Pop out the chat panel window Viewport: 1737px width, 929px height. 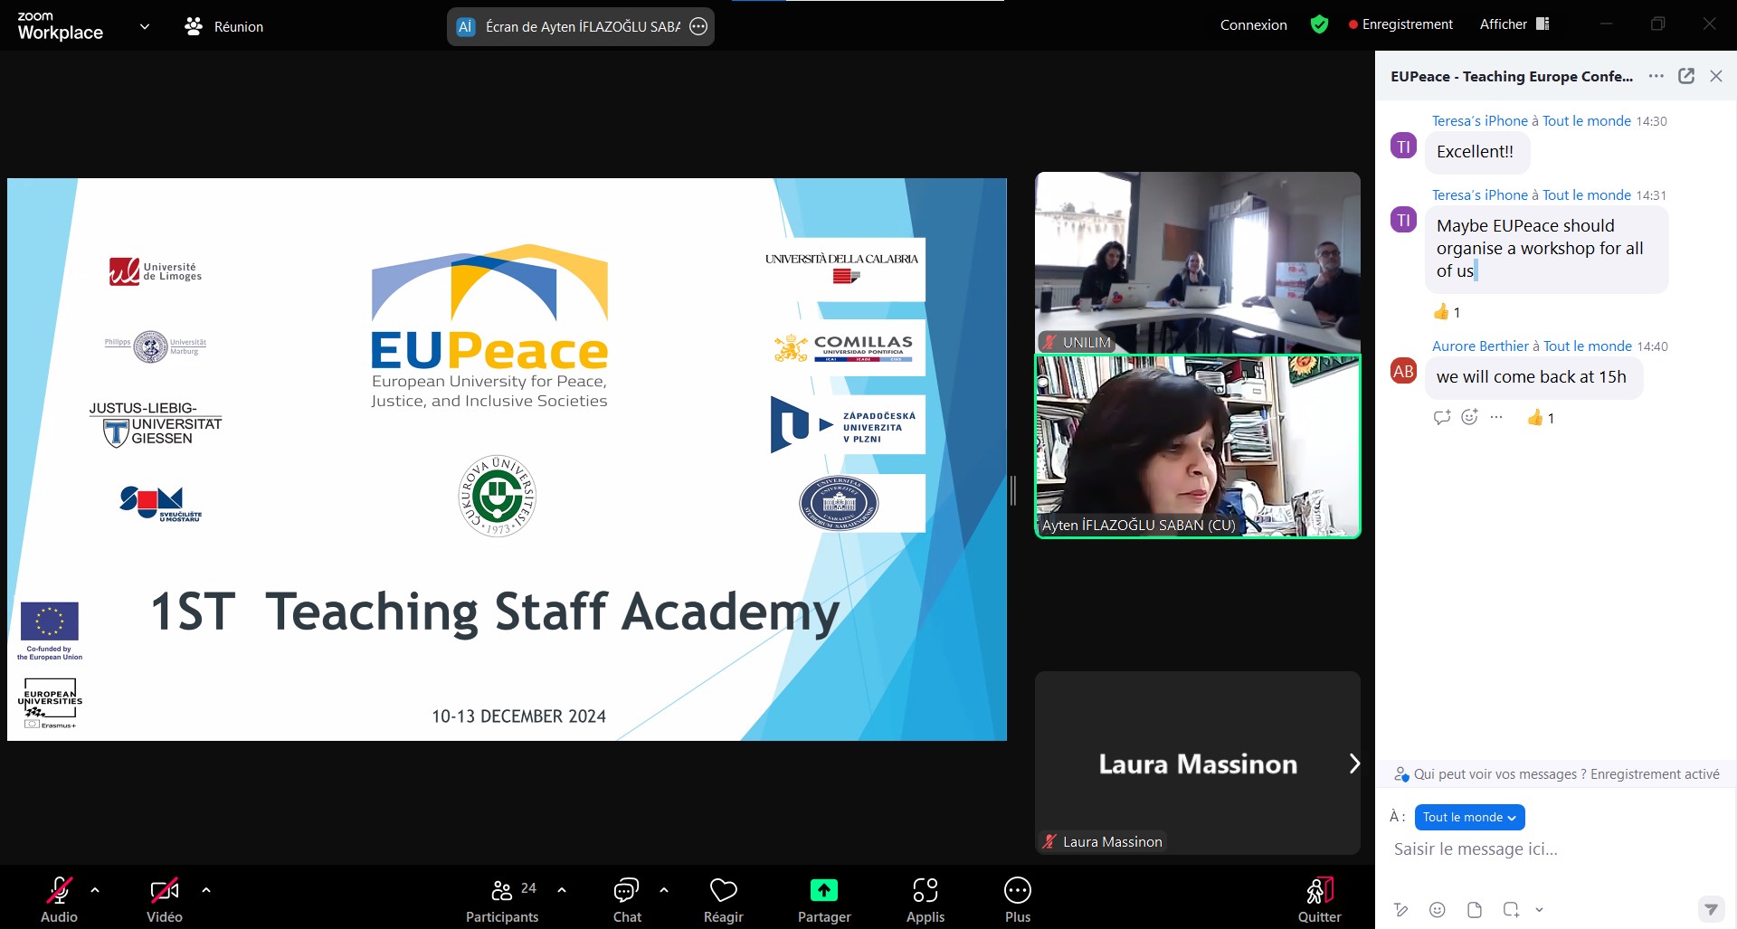pyautogui.click(x=1686, y=76)
